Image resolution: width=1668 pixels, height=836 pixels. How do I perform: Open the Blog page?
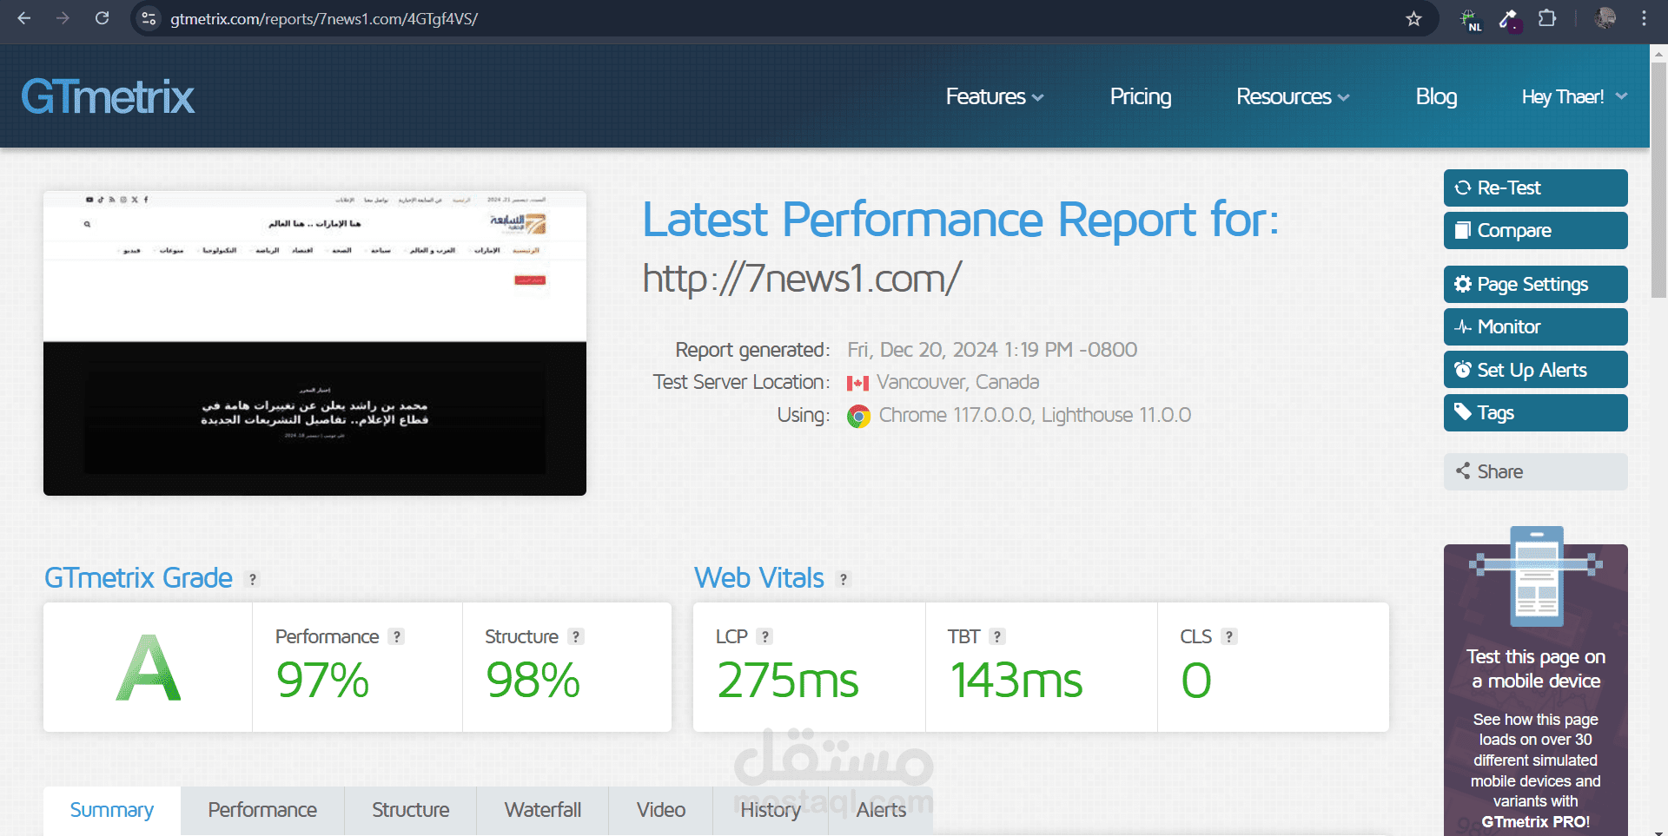pos(1436,96)
